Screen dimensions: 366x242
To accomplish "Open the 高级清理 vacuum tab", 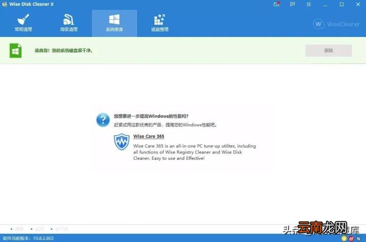I will pyautogui.click(x=69, y=23).
